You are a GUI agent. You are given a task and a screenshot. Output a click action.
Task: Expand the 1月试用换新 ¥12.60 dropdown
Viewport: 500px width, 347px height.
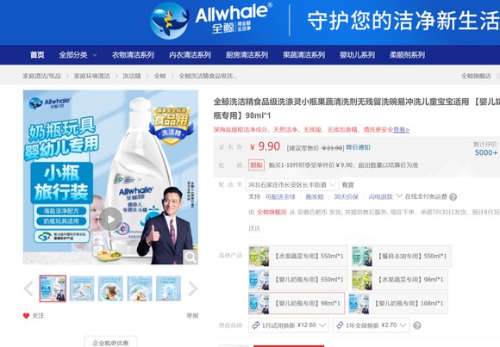click(x=289, y=325)
